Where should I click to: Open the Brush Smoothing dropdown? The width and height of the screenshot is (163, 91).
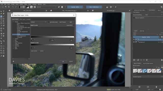[x=154, y=15]
